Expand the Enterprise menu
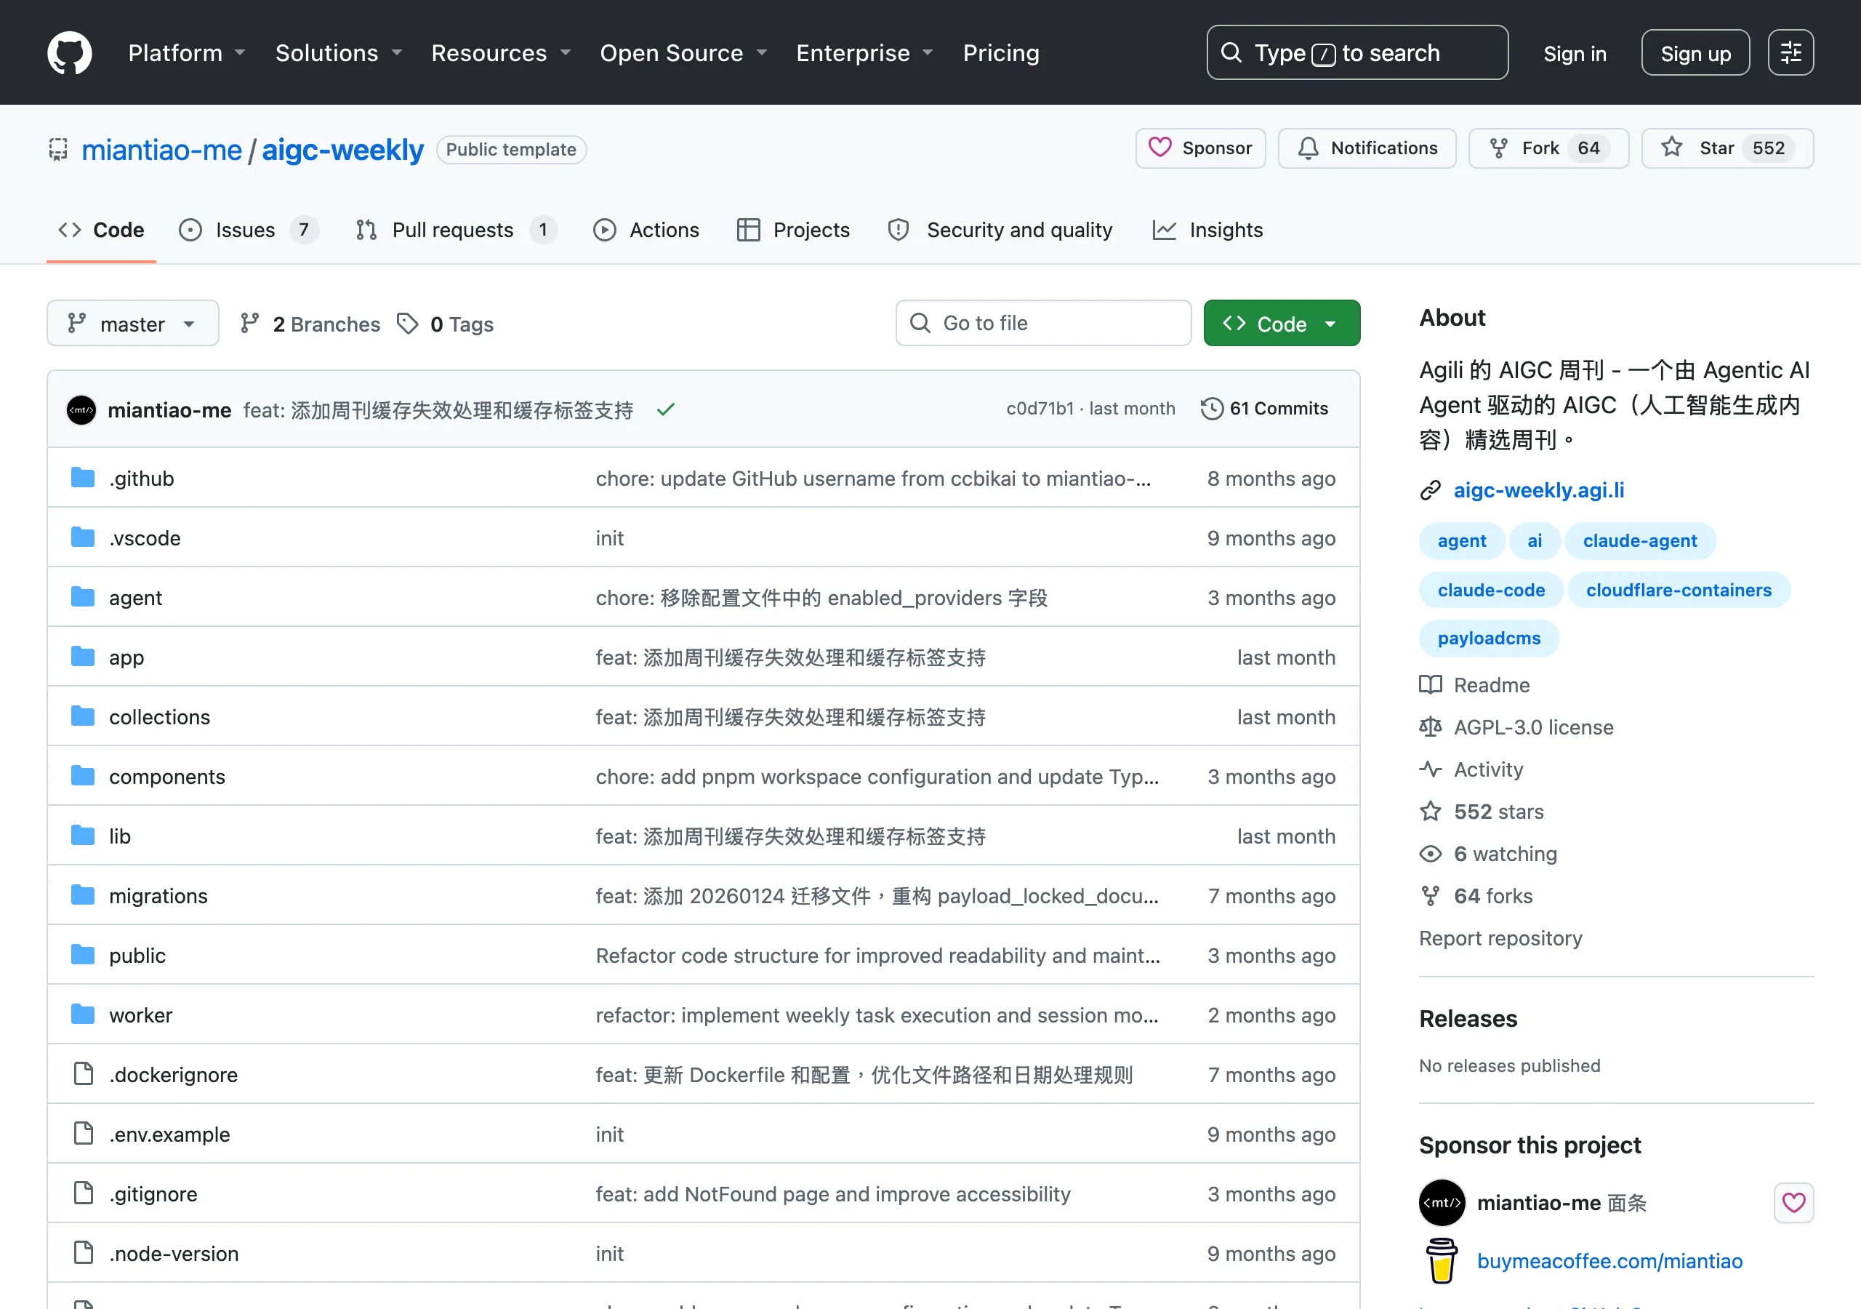Image resolution: width=1861 pixels, height=1309 pixels. pos(865,52)
